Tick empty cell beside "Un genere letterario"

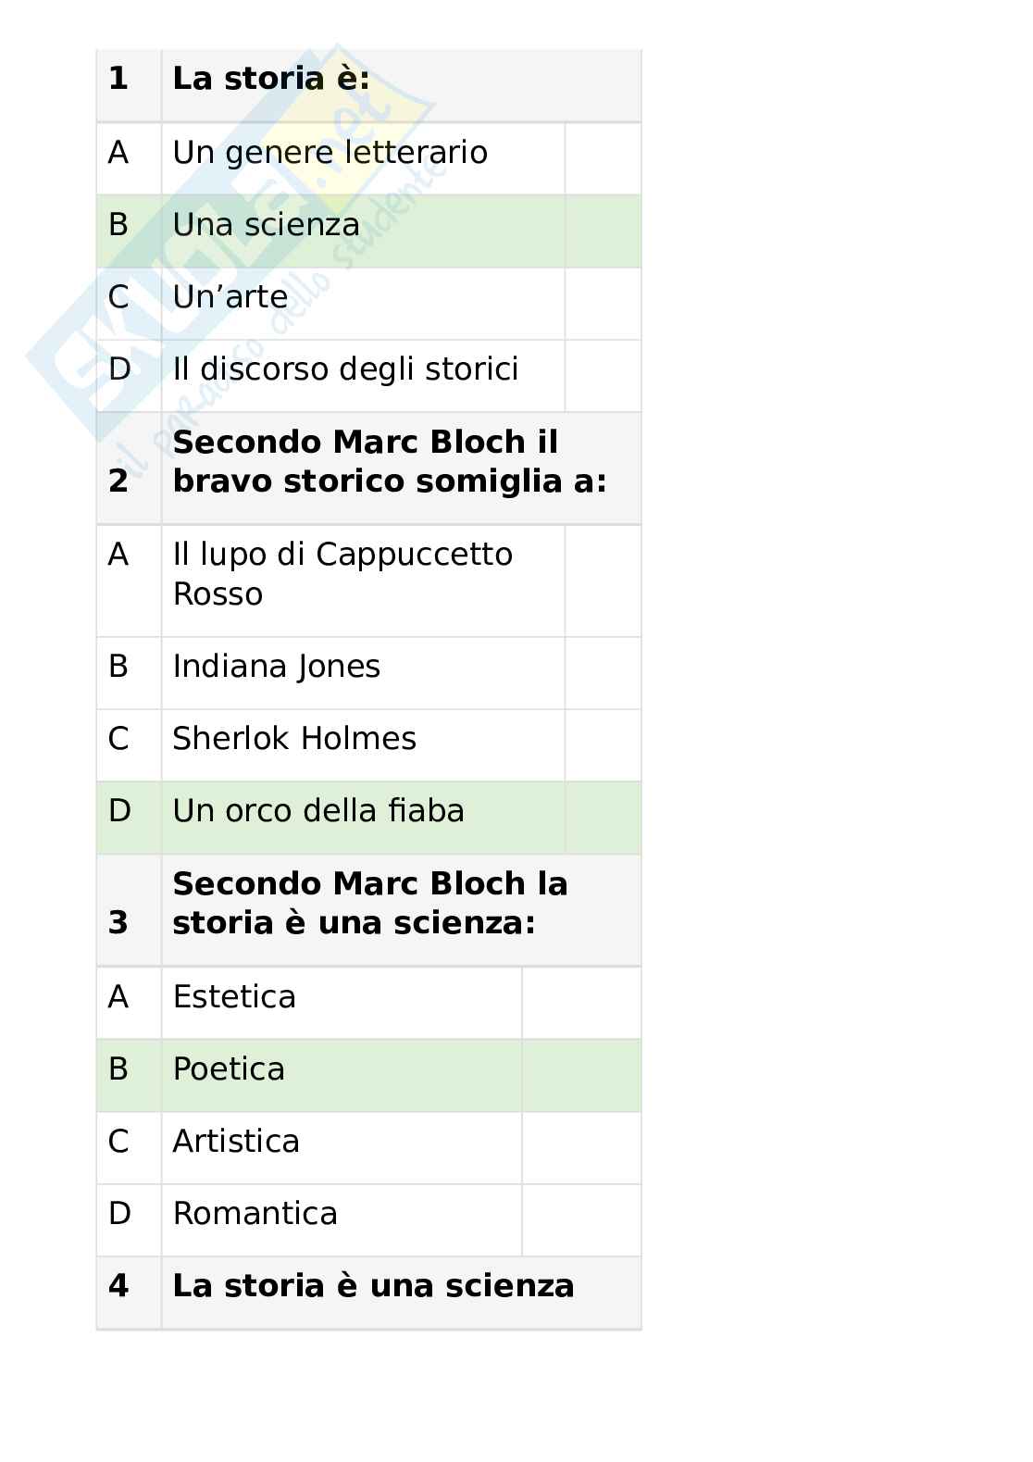[x=603, y=158]
